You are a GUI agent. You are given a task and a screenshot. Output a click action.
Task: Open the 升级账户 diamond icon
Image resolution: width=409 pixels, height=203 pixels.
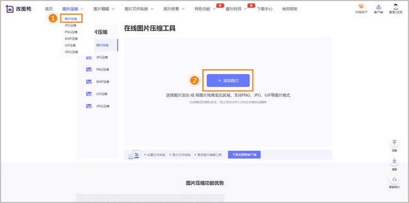click(x=361, y=7)
